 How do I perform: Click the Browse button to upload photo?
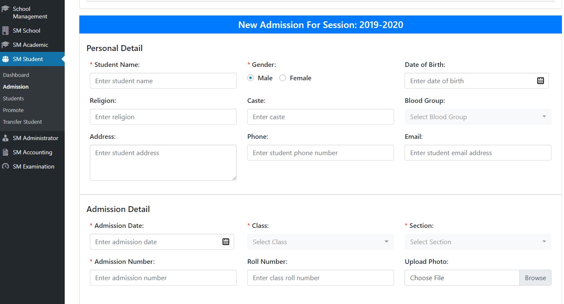point(535,278)
